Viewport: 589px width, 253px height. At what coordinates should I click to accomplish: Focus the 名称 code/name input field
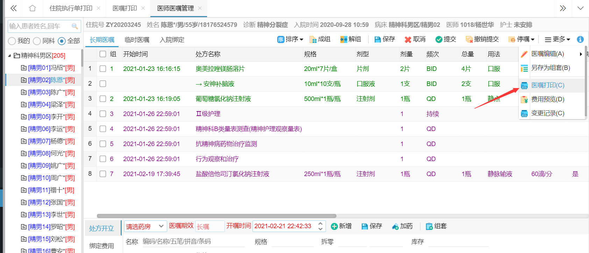194,241
